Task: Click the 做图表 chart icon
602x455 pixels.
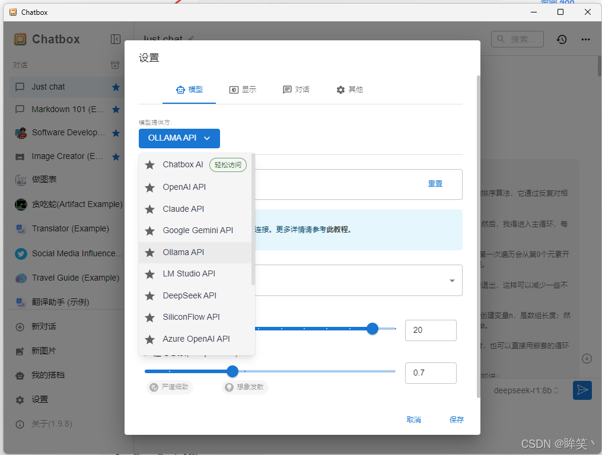Action: click(21, 180)
